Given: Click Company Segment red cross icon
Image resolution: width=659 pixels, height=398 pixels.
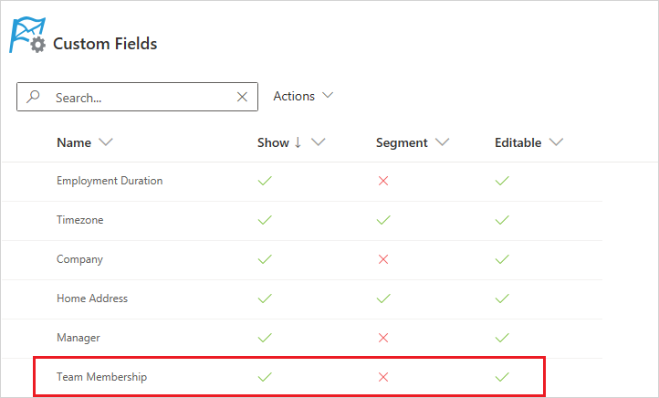Looking at the screenshot, I should [383, 259].
